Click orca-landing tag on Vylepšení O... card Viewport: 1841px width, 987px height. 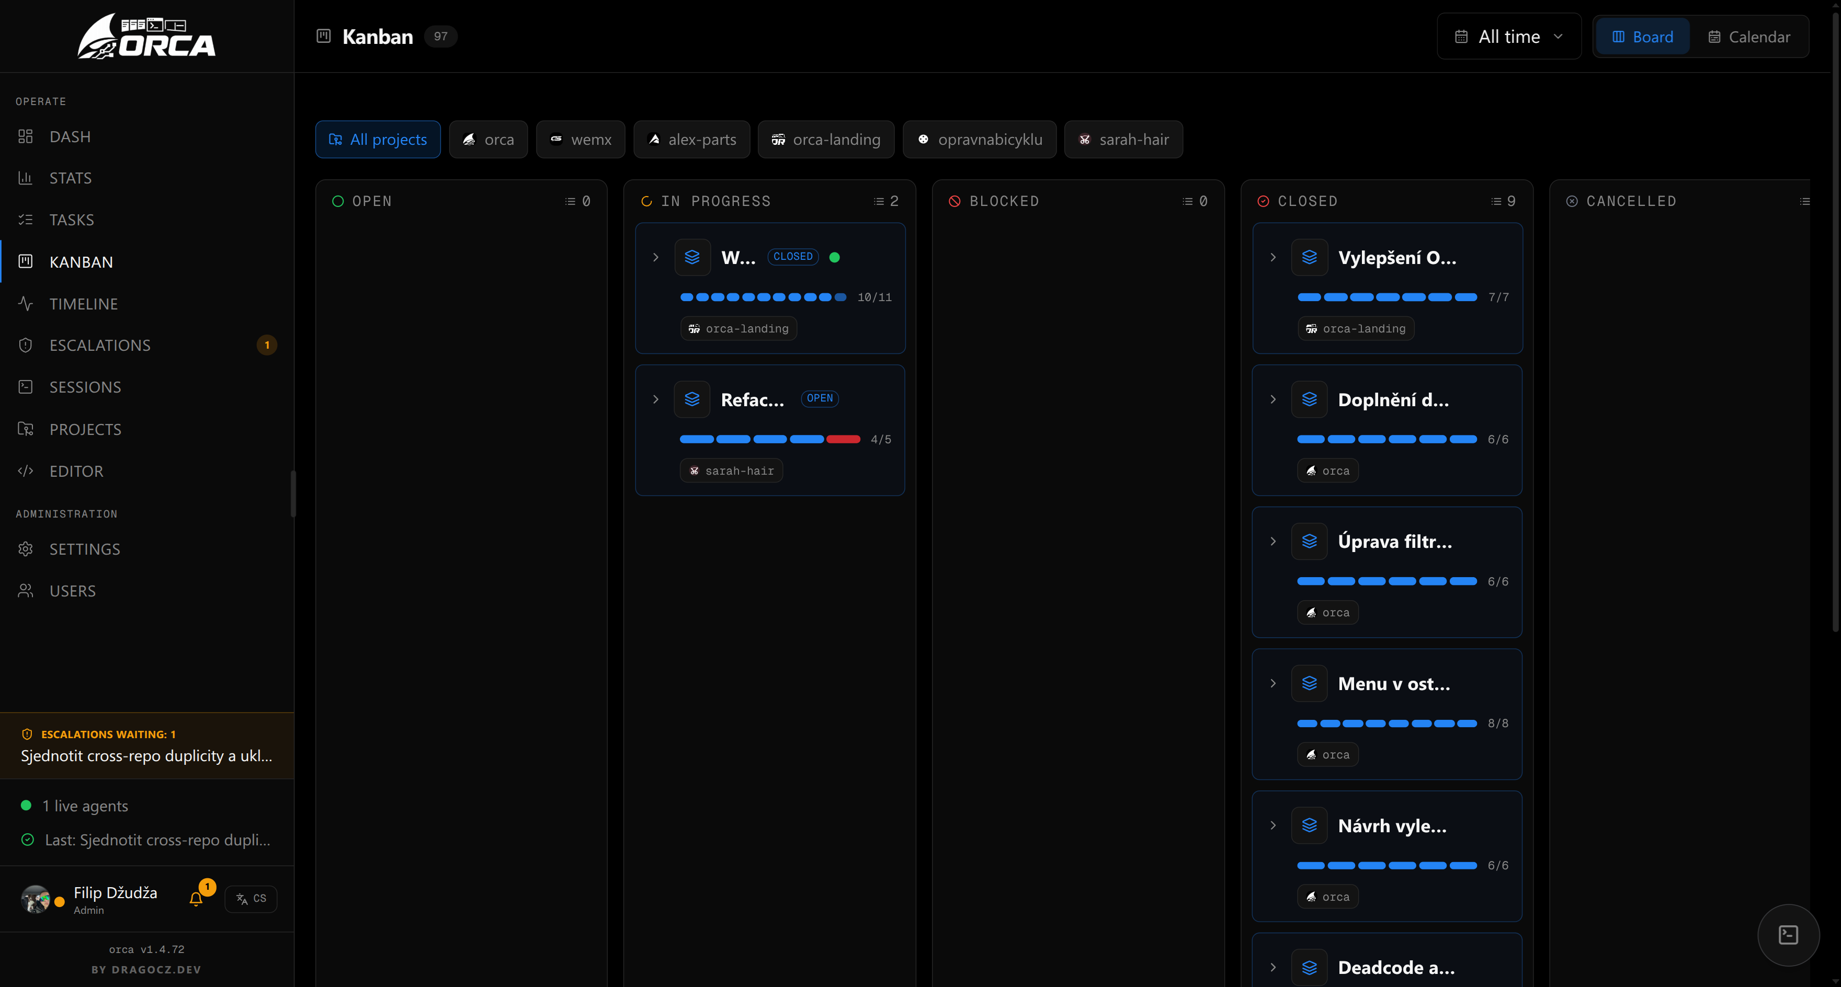(x=1356, y=328)
